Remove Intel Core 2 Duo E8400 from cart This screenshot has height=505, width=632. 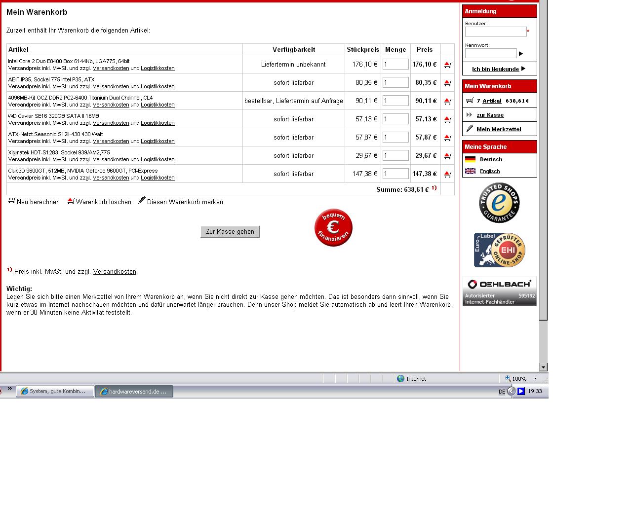coord(447,65)
